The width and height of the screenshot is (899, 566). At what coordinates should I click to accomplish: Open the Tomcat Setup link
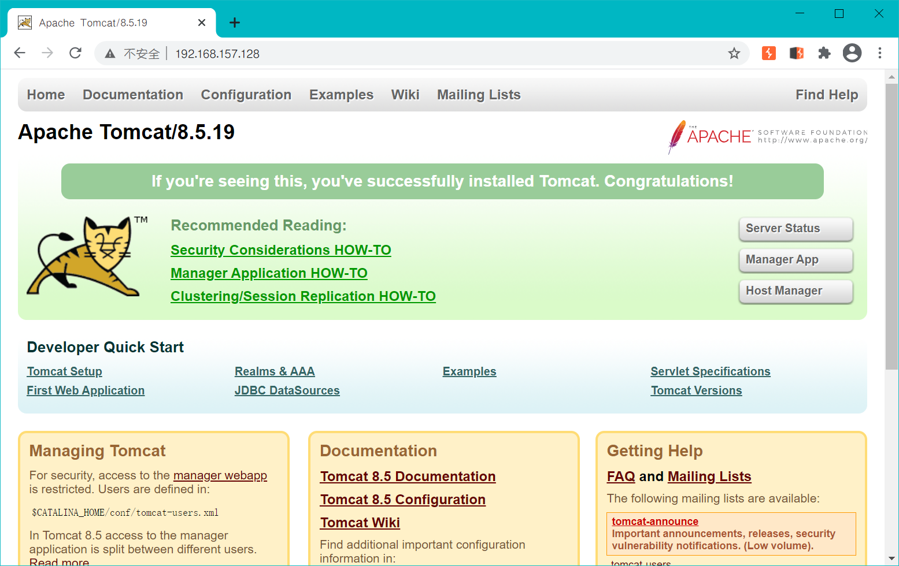(x=65, y=371)
